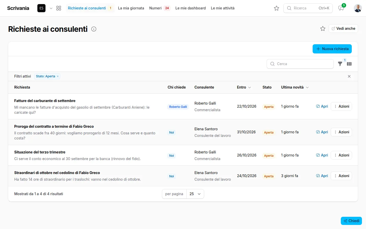Open the per pagina 25 dropdown
Viewport: 366px width, 229px height.
pyautogui.click(x=195, y=194)
